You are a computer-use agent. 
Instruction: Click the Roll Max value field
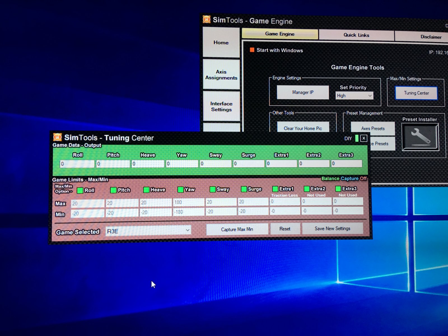pos(87,203)
